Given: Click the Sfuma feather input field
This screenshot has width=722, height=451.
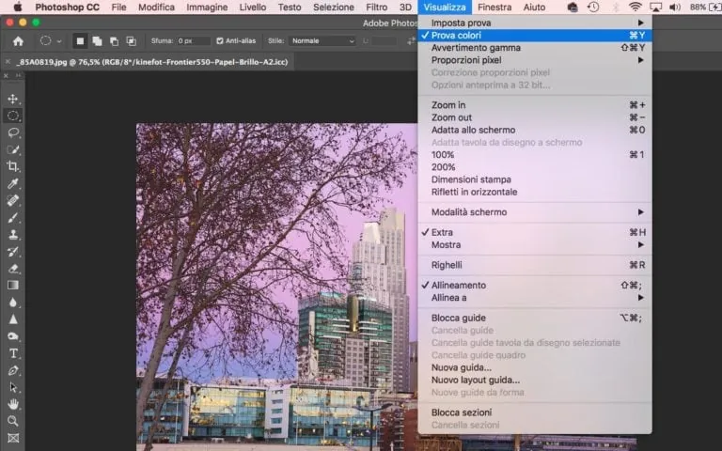Looking at the screenshot, I should (194, 41).
